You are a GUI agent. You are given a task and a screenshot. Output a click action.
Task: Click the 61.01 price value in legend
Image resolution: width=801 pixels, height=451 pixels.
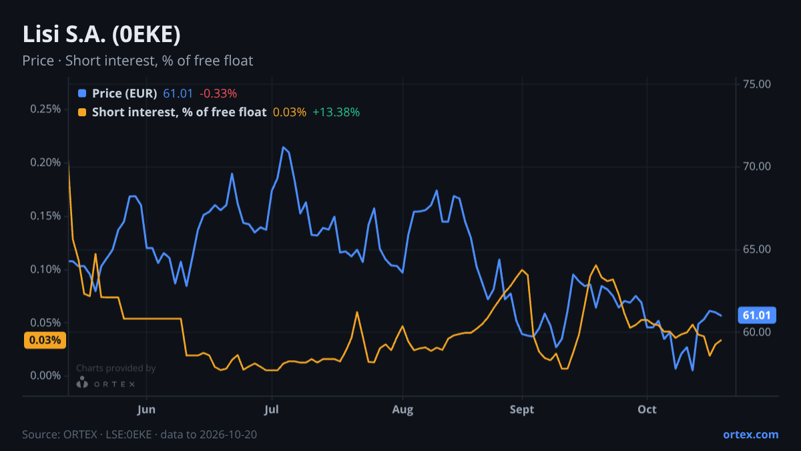pyautogui.click(x=178, y=94)
